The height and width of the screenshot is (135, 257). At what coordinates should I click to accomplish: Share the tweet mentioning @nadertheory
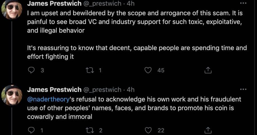pyautogui.click(x=208, y=130)
